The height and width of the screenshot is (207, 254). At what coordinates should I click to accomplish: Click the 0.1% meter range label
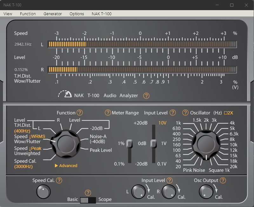tap(119, 164)
